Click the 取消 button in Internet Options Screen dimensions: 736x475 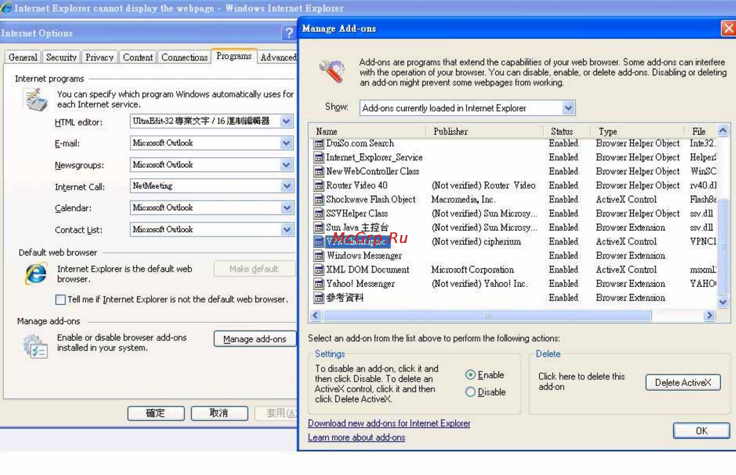click(219, 413)
